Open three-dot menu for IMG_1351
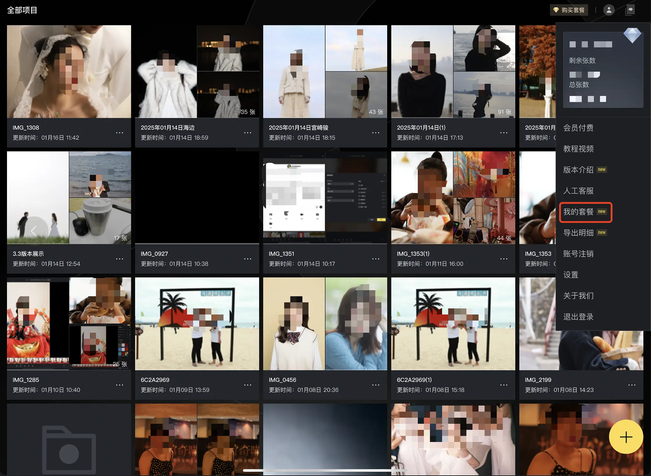 (376, 259)
